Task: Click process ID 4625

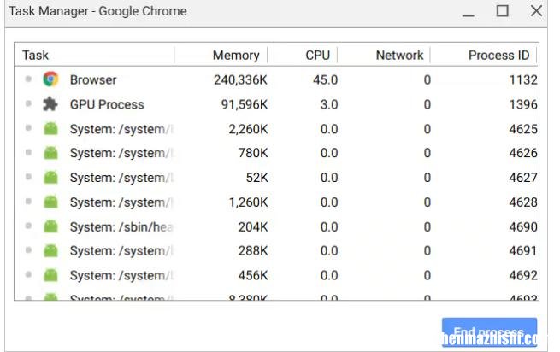Action: click(x=523, y=129)
